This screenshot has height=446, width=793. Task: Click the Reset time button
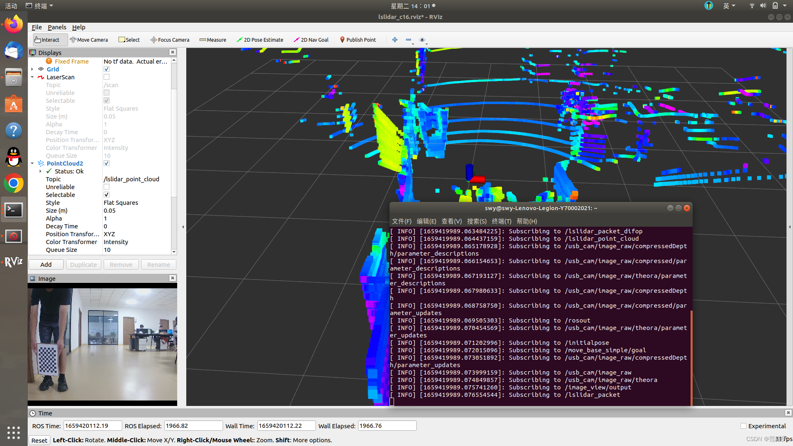[39, 440]
